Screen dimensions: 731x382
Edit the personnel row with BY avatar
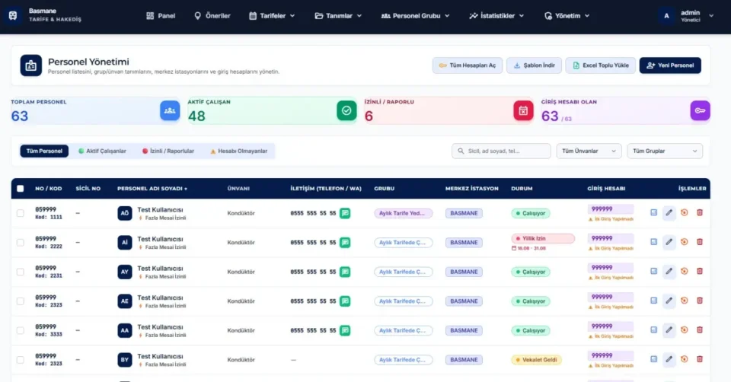click(x=669, y=360)
